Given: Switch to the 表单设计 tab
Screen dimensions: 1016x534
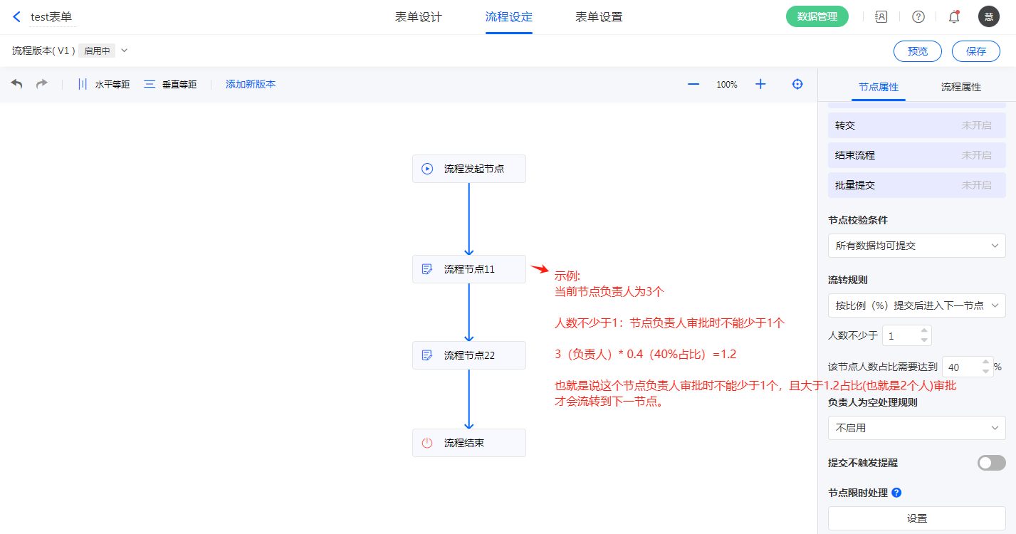Looking at the screenshot, I should (419, 17).
